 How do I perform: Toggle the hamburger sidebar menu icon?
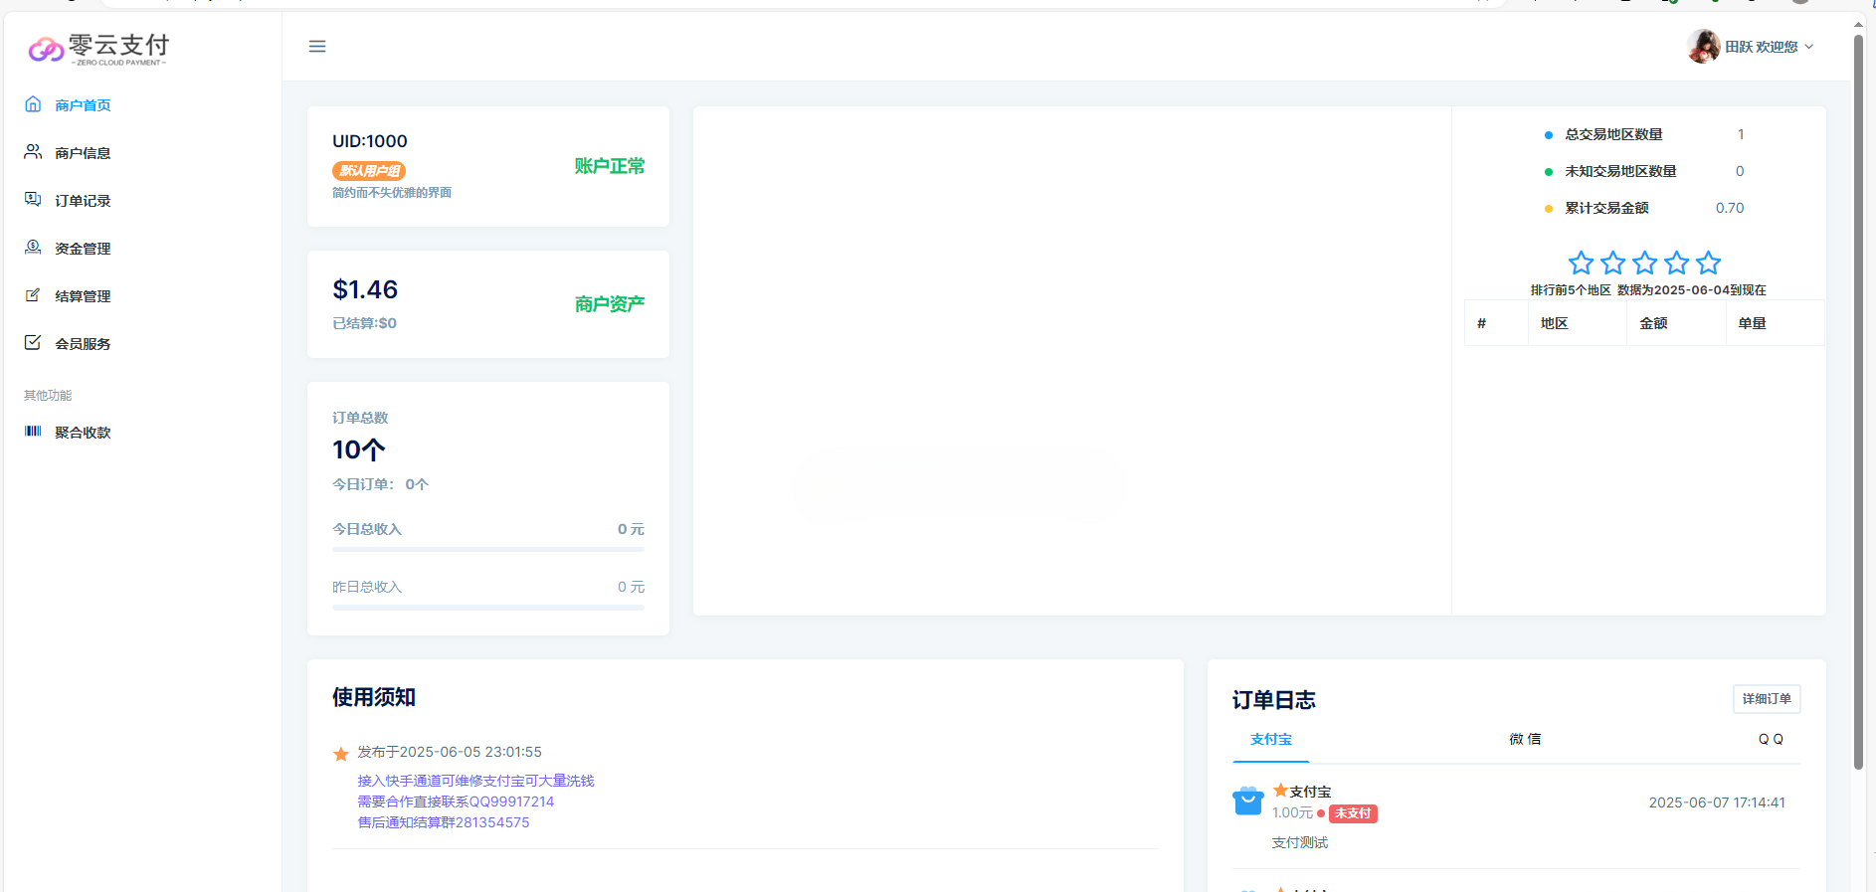[317, 47]
